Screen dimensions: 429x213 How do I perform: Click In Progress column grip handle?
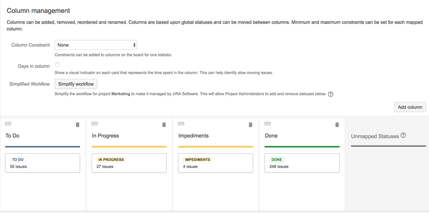coord(95,124)
